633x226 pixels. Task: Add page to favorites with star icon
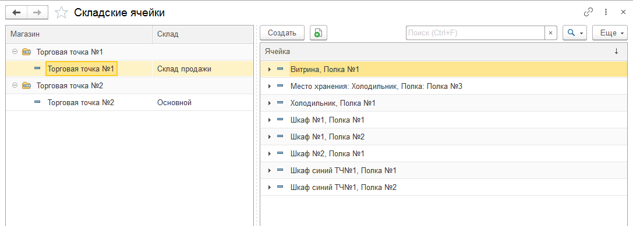click(61, 13)
